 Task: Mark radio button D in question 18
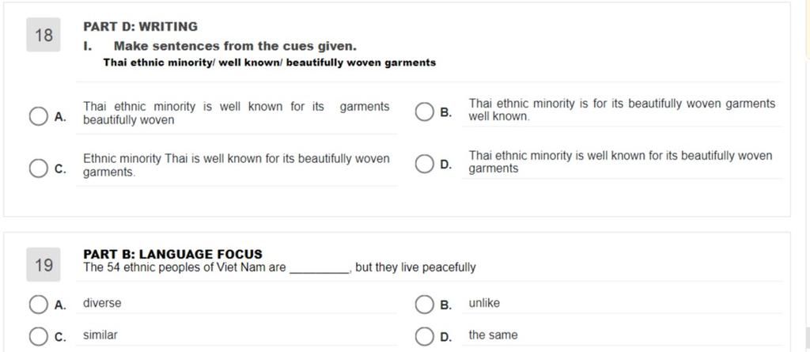click(424, 164)
